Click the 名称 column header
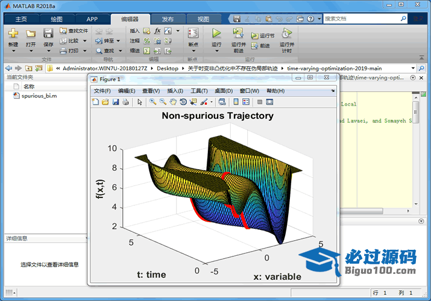 [x=29, y=87]
